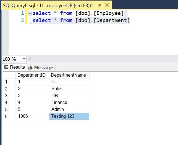Click the Results grid icon
Screen dimensions: 178x145
(6, 67)
